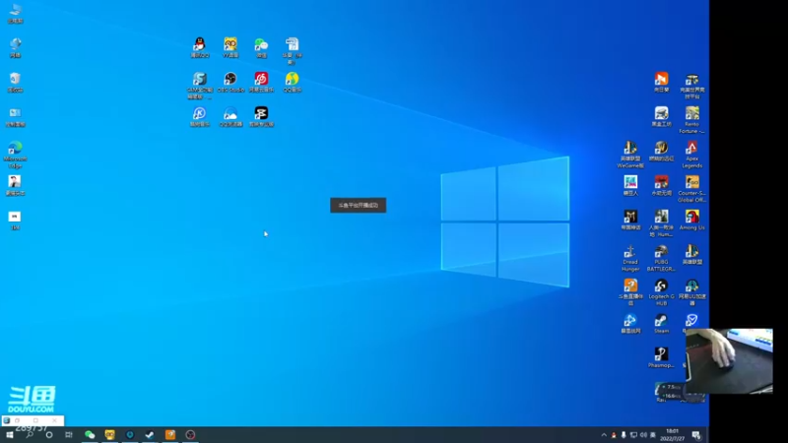Launch the Phasmophobia desktop shortcut
The height and width of the screenshot is (443, 788).
(x=661, y=357)
